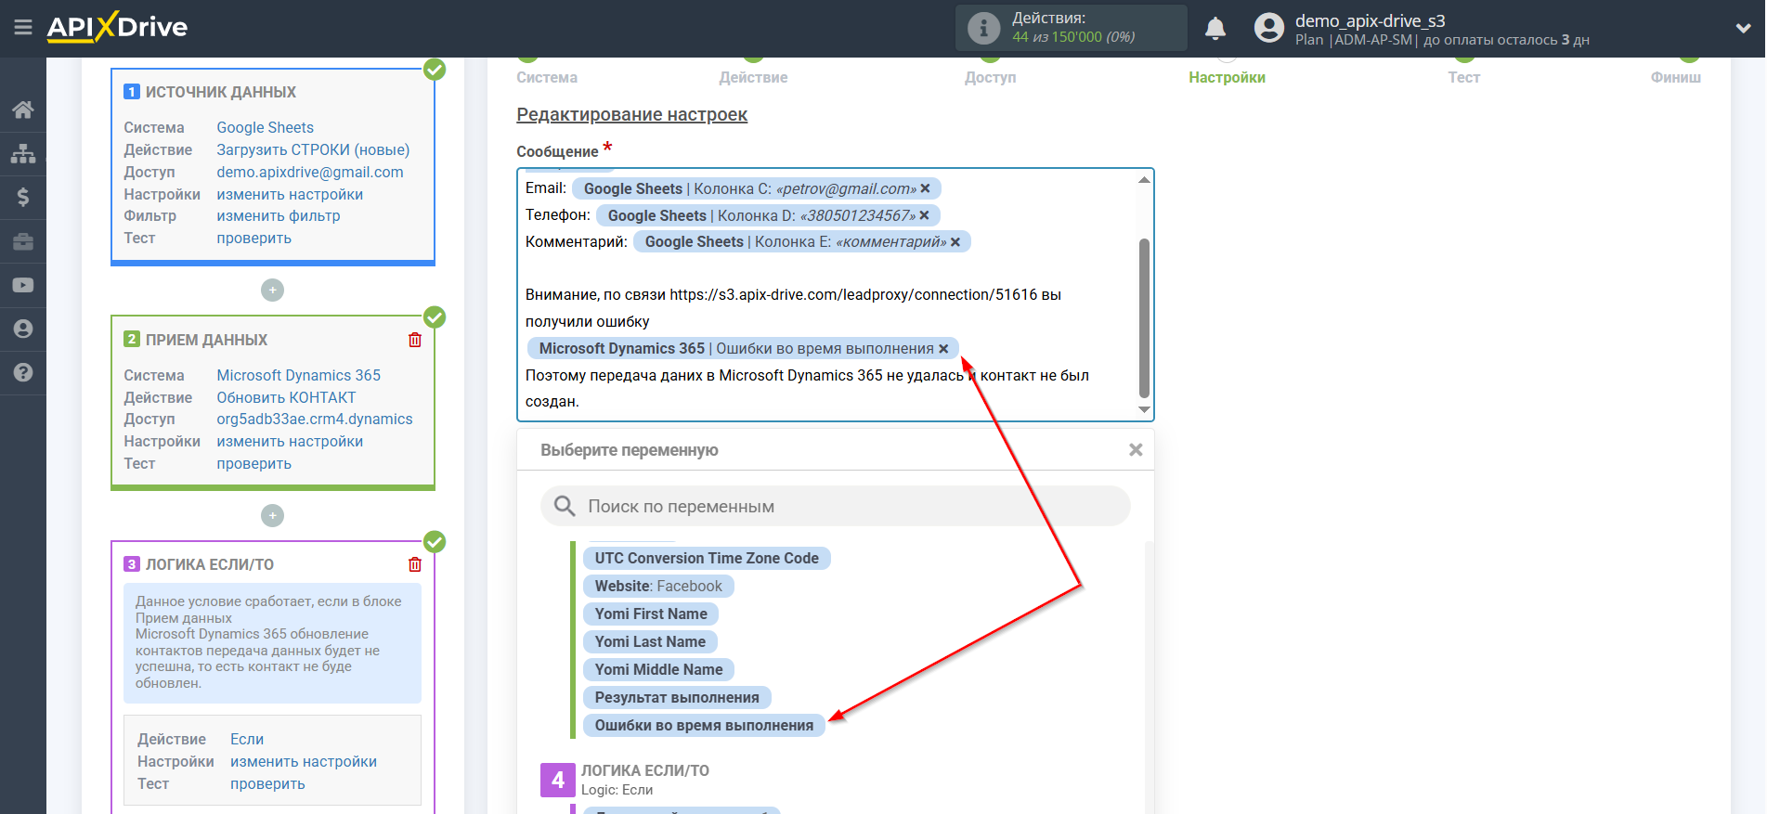The height and width of the screenshot is (814, 1767).
Task: Select the Yomi Last Name variable
Action: click(x=650, y=641)
